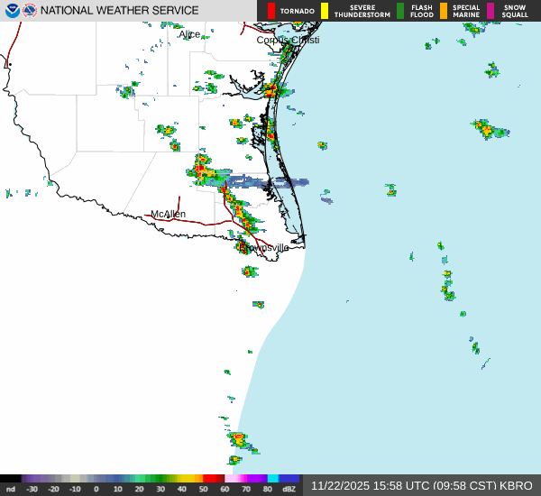Click the McAllen city label

coord(168,215)
